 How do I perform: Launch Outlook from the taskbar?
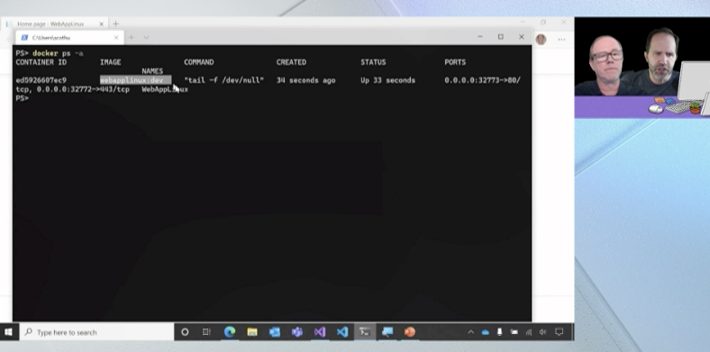click(x=275, y=332)
